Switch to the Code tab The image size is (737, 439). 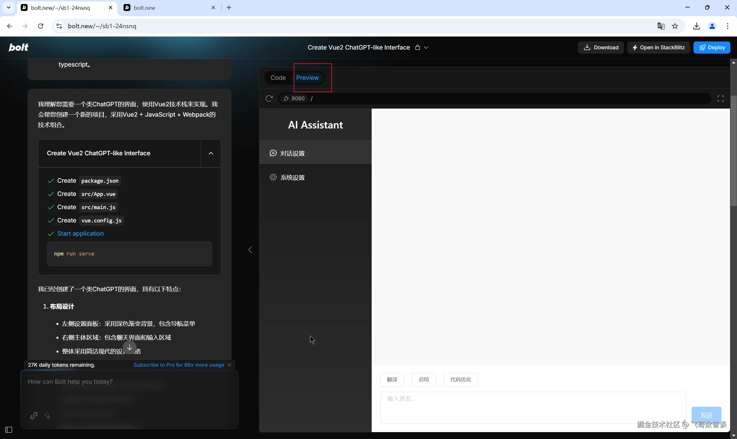click(278, 77)
